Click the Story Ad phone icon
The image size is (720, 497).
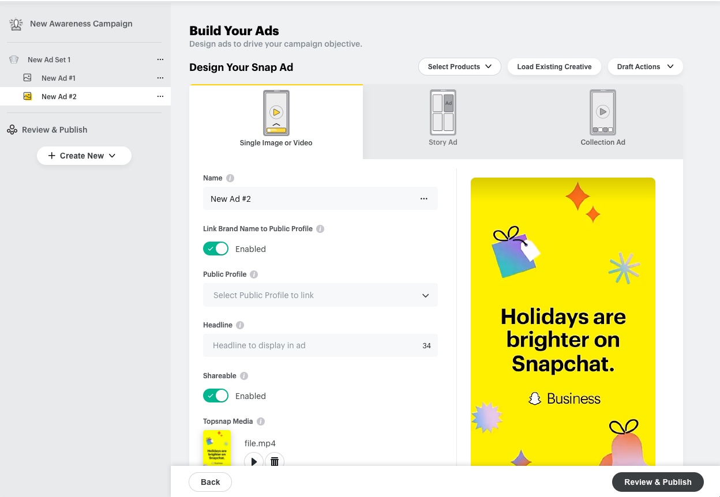pyautogui.click(x=443, y=112)
